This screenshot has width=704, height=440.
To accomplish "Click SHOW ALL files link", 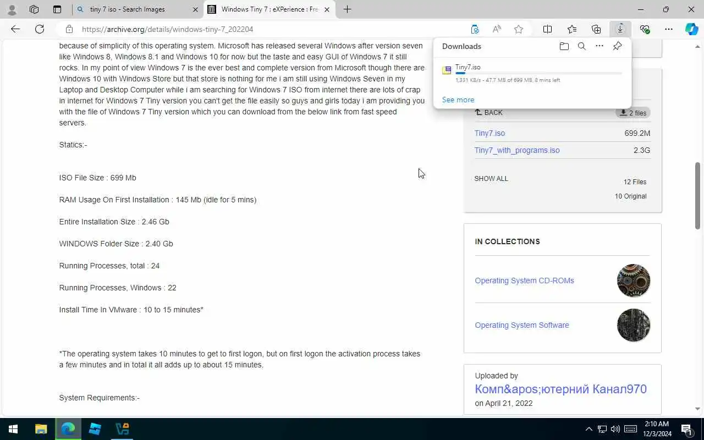I will 491,179.
